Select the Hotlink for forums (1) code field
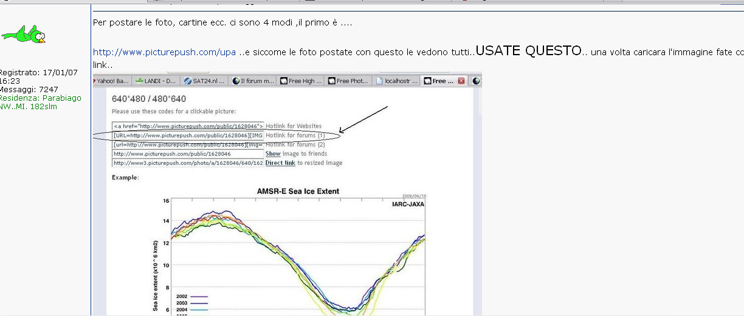 [x=187, y=135]
